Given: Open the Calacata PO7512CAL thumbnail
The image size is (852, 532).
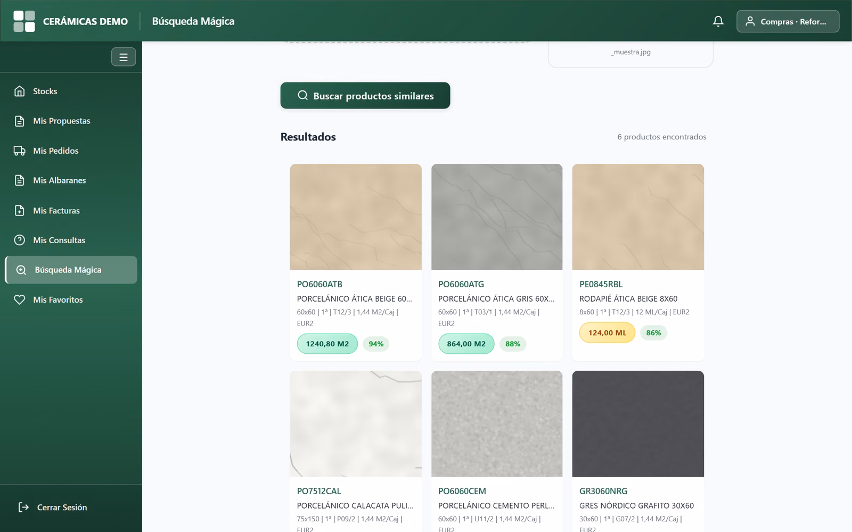Looking at the screenshot, I should [x=356, y=423].
